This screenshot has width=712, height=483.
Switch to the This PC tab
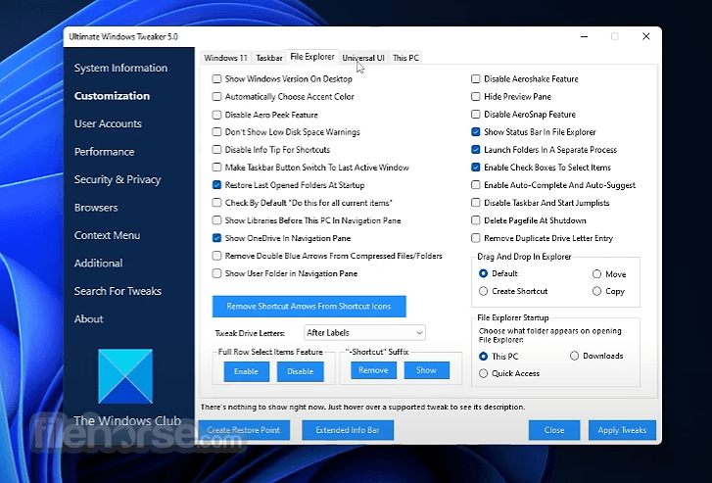(405, 58)
